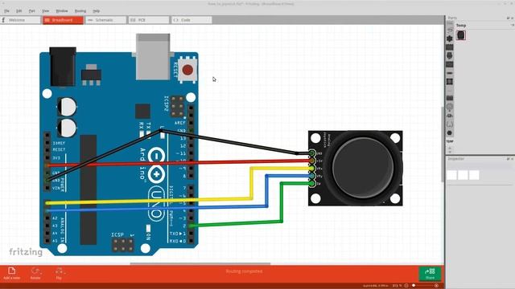Screen dimensions: 515x289
Task: Float the Parts panel
Action: click(x=508, y=18)
